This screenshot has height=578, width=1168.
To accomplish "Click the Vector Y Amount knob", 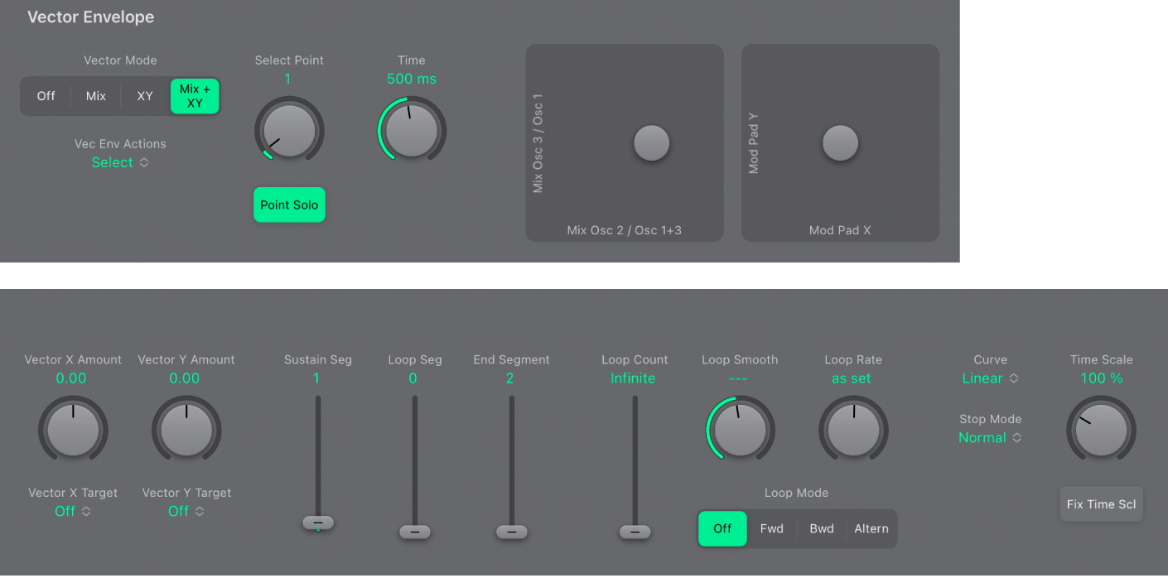I will pos(186,430).
